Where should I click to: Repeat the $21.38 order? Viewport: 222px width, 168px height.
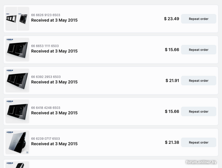(x=198, y=142)
